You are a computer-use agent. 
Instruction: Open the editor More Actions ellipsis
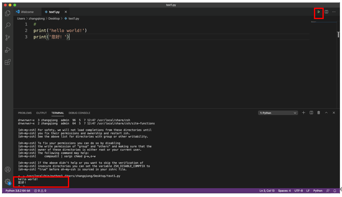click(x=334, y=12)
